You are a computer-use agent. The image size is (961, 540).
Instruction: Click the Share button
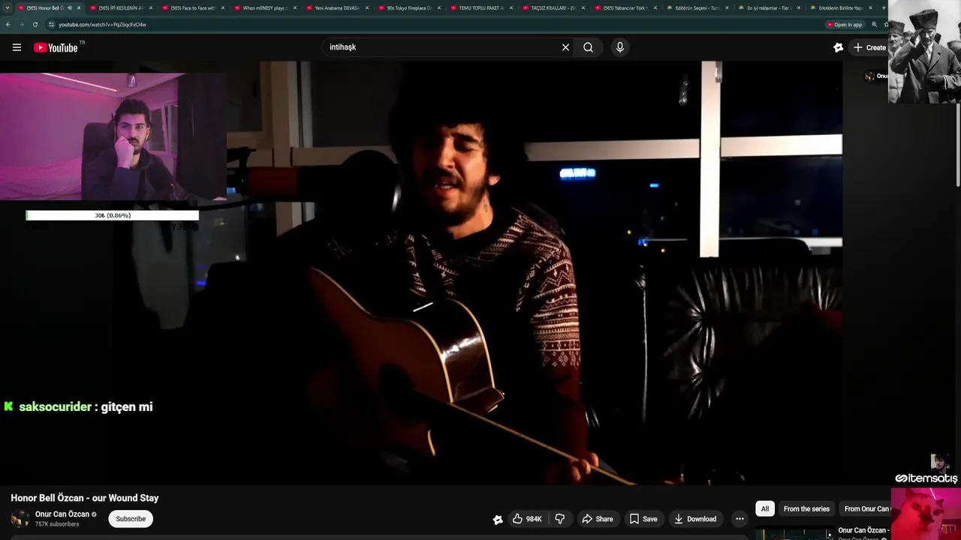598,519
